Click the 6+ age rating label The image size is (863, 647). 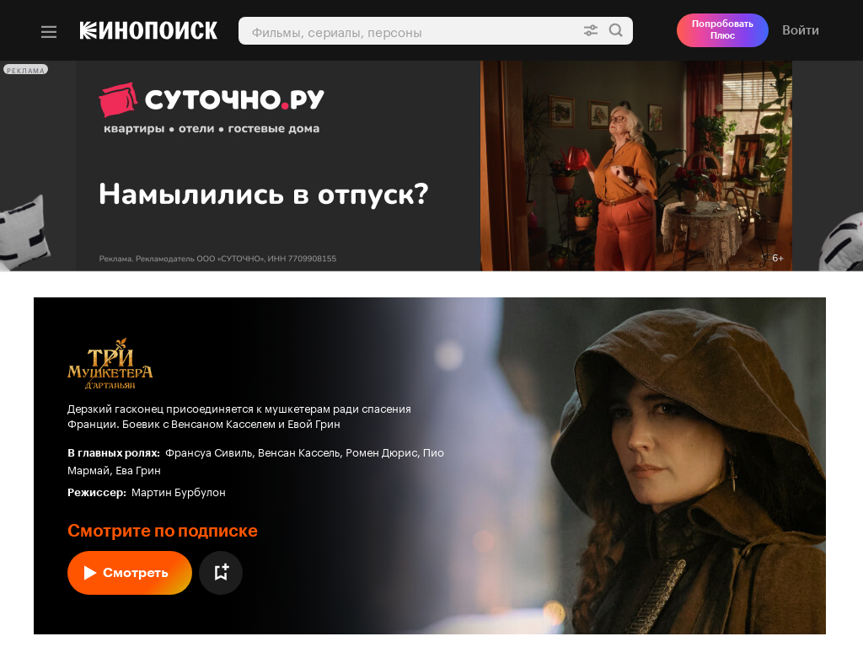777,258
